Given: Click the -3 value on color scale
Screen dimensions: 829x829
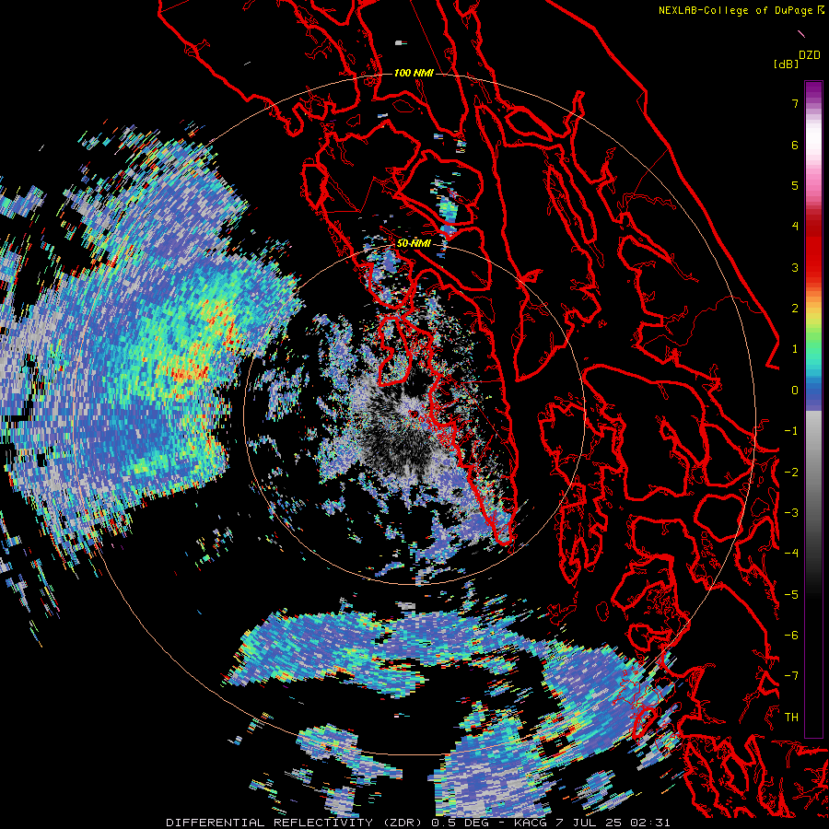Looking at the screenshot, I should coord(791,513).
